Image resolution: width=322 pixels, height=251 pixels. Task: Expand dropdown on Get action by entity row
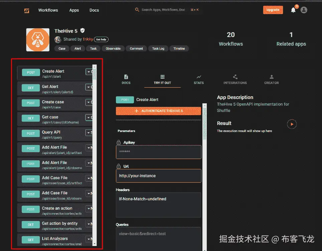(x=89, y=224)
